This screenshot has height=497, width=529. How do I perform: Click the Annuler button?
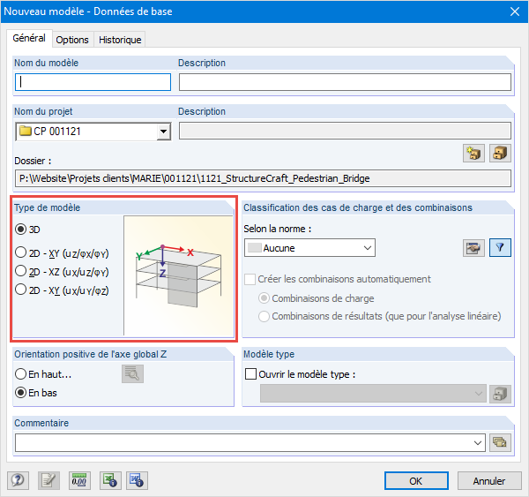tap(488, 481)
